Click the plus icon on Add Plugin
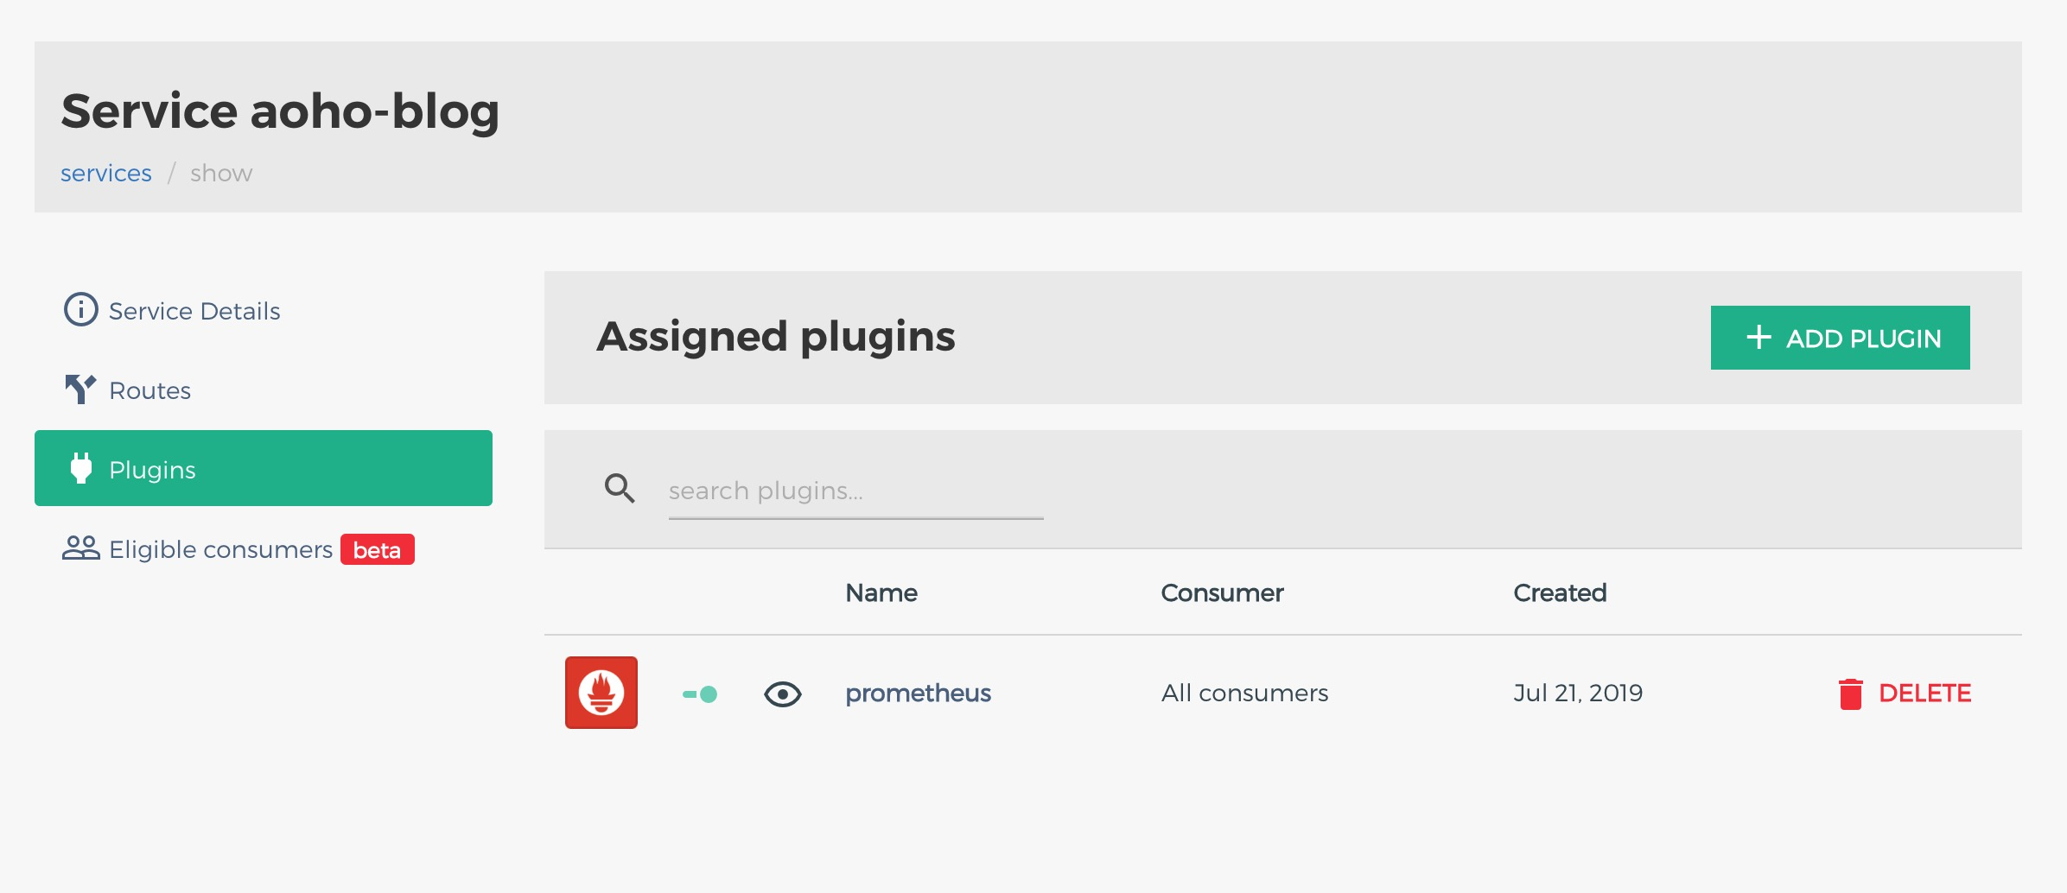The image size is (2067, 893). coord(1759,338)
